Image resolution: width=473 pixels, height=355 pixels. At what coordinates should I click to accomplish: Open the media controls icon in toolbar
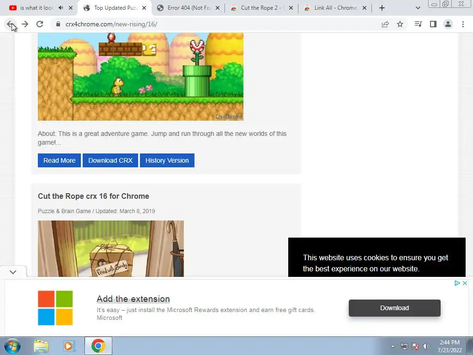(x=418, y=24)
